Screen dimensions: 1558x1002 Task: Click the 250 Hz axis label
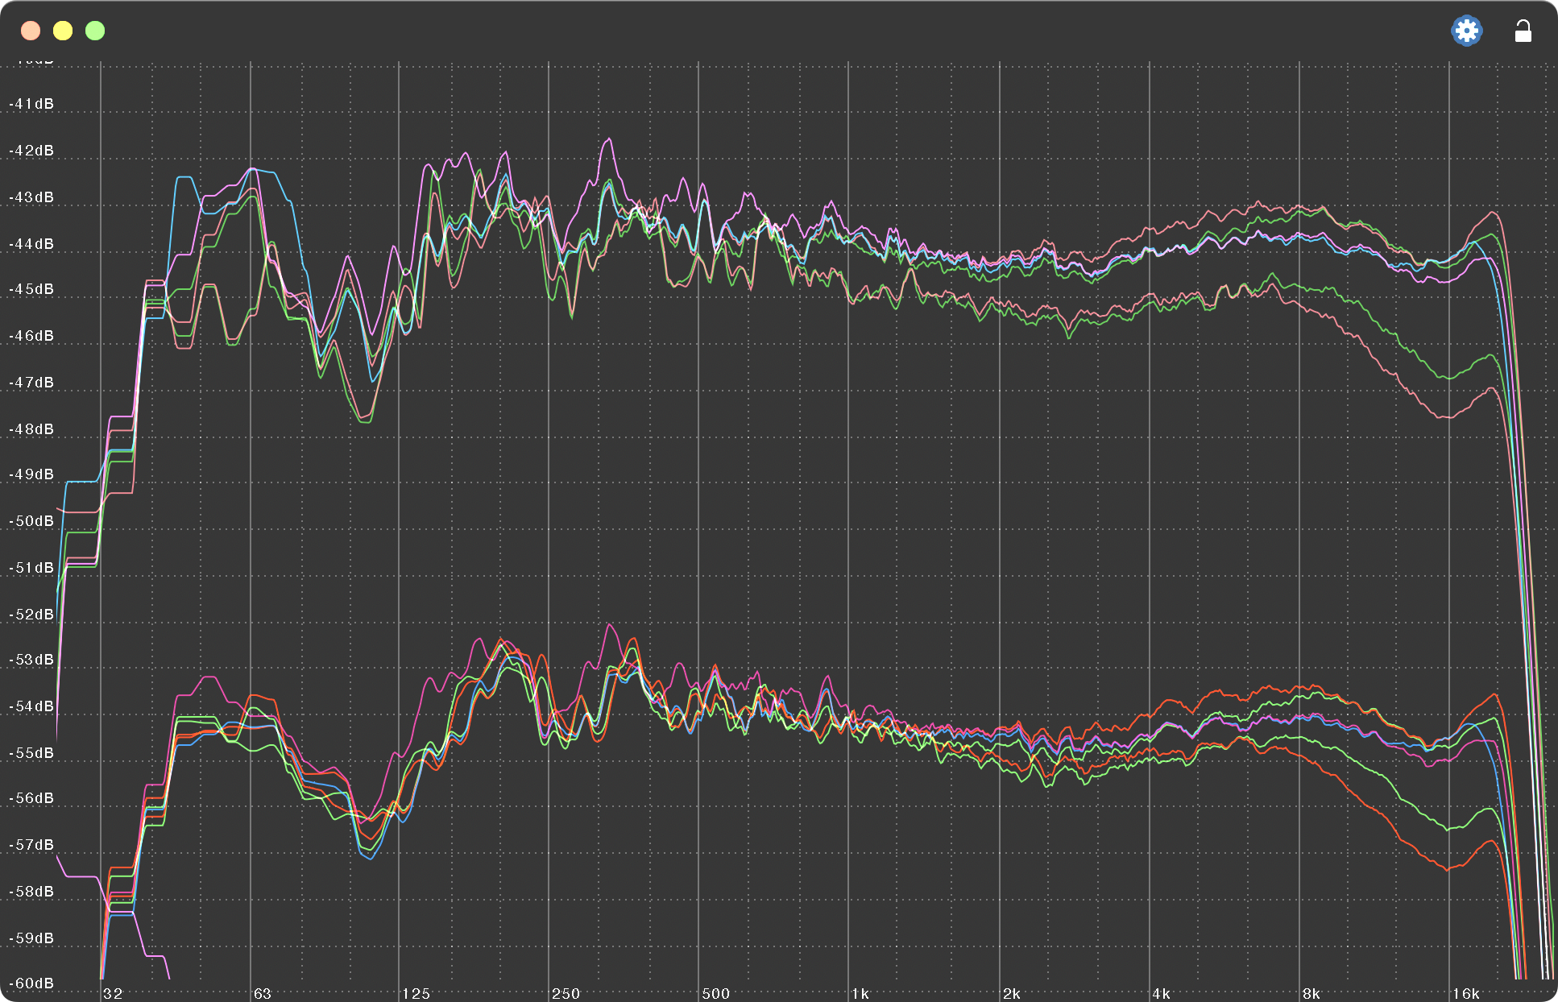566,993
